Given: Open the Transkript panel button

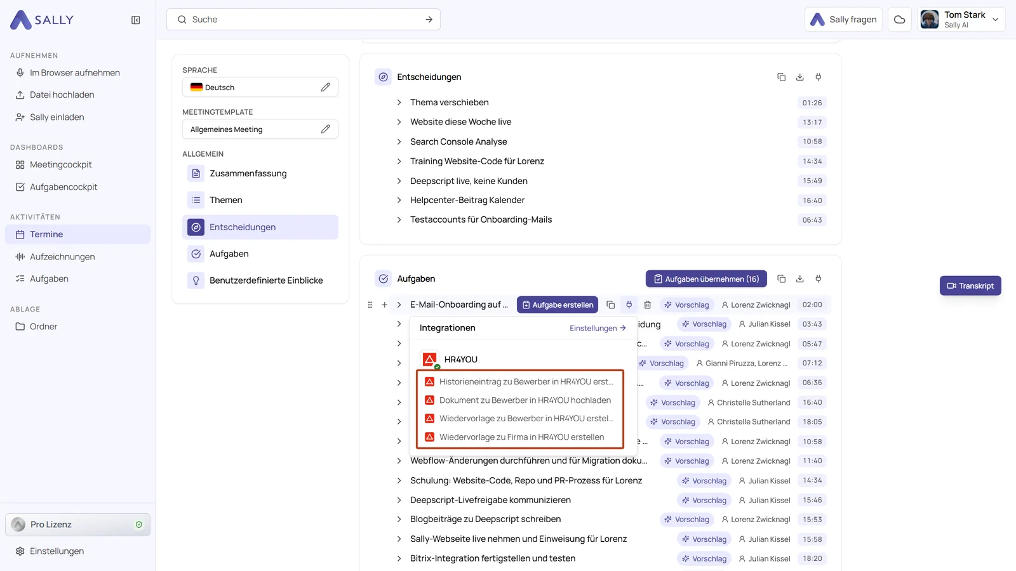Looking at the screenshot, I should (x=970, y=286).
